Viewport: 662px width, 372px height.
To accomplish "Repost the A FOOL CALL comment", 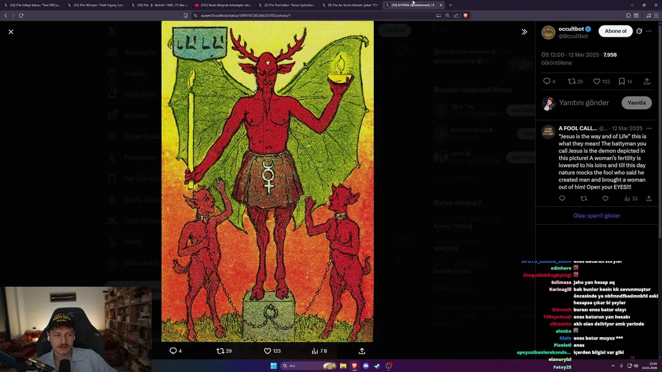I will tap(584, 198).
